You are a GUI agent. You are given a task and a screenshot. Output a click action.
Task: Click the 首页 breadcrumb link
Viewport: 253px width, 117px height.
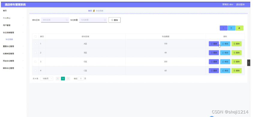click(90, 11)
